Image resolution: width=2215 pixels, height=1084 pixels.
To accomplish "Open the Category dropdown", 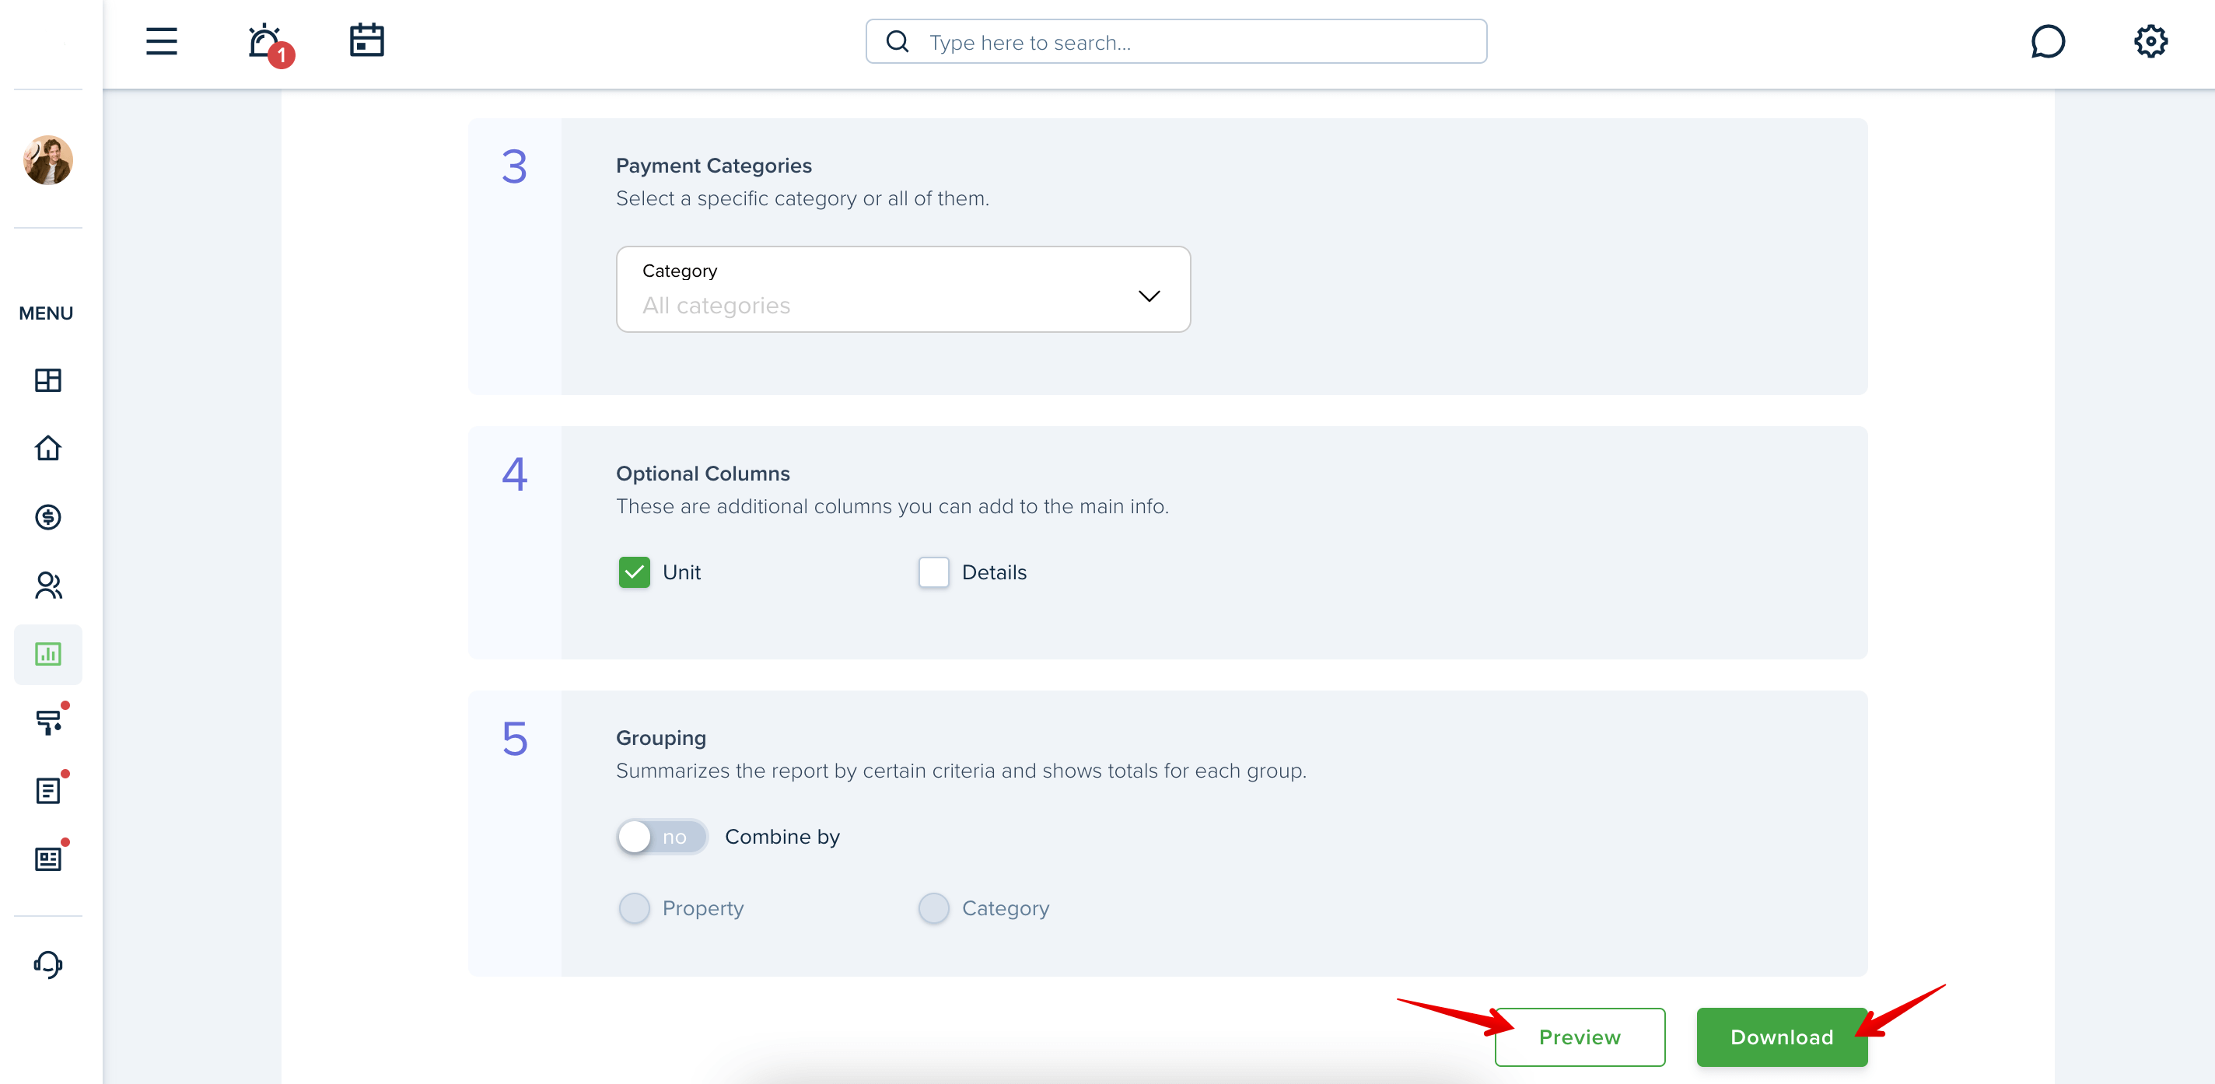I will pyautogui.click(x=903, y=290).
